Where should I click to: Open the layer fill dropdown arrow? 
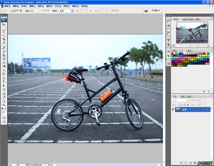(x=204, y=105)
